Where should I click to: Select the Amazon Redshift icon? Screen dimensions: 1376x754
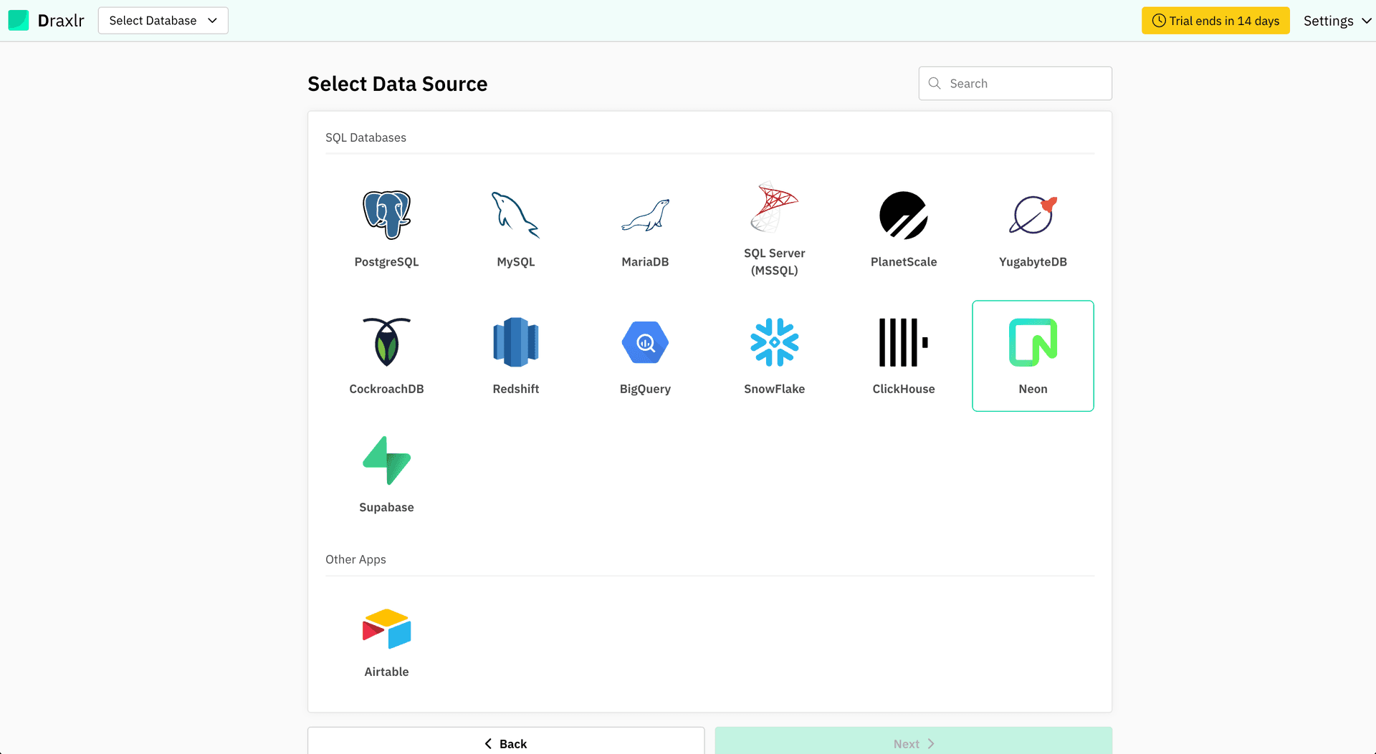click(515, 342)
